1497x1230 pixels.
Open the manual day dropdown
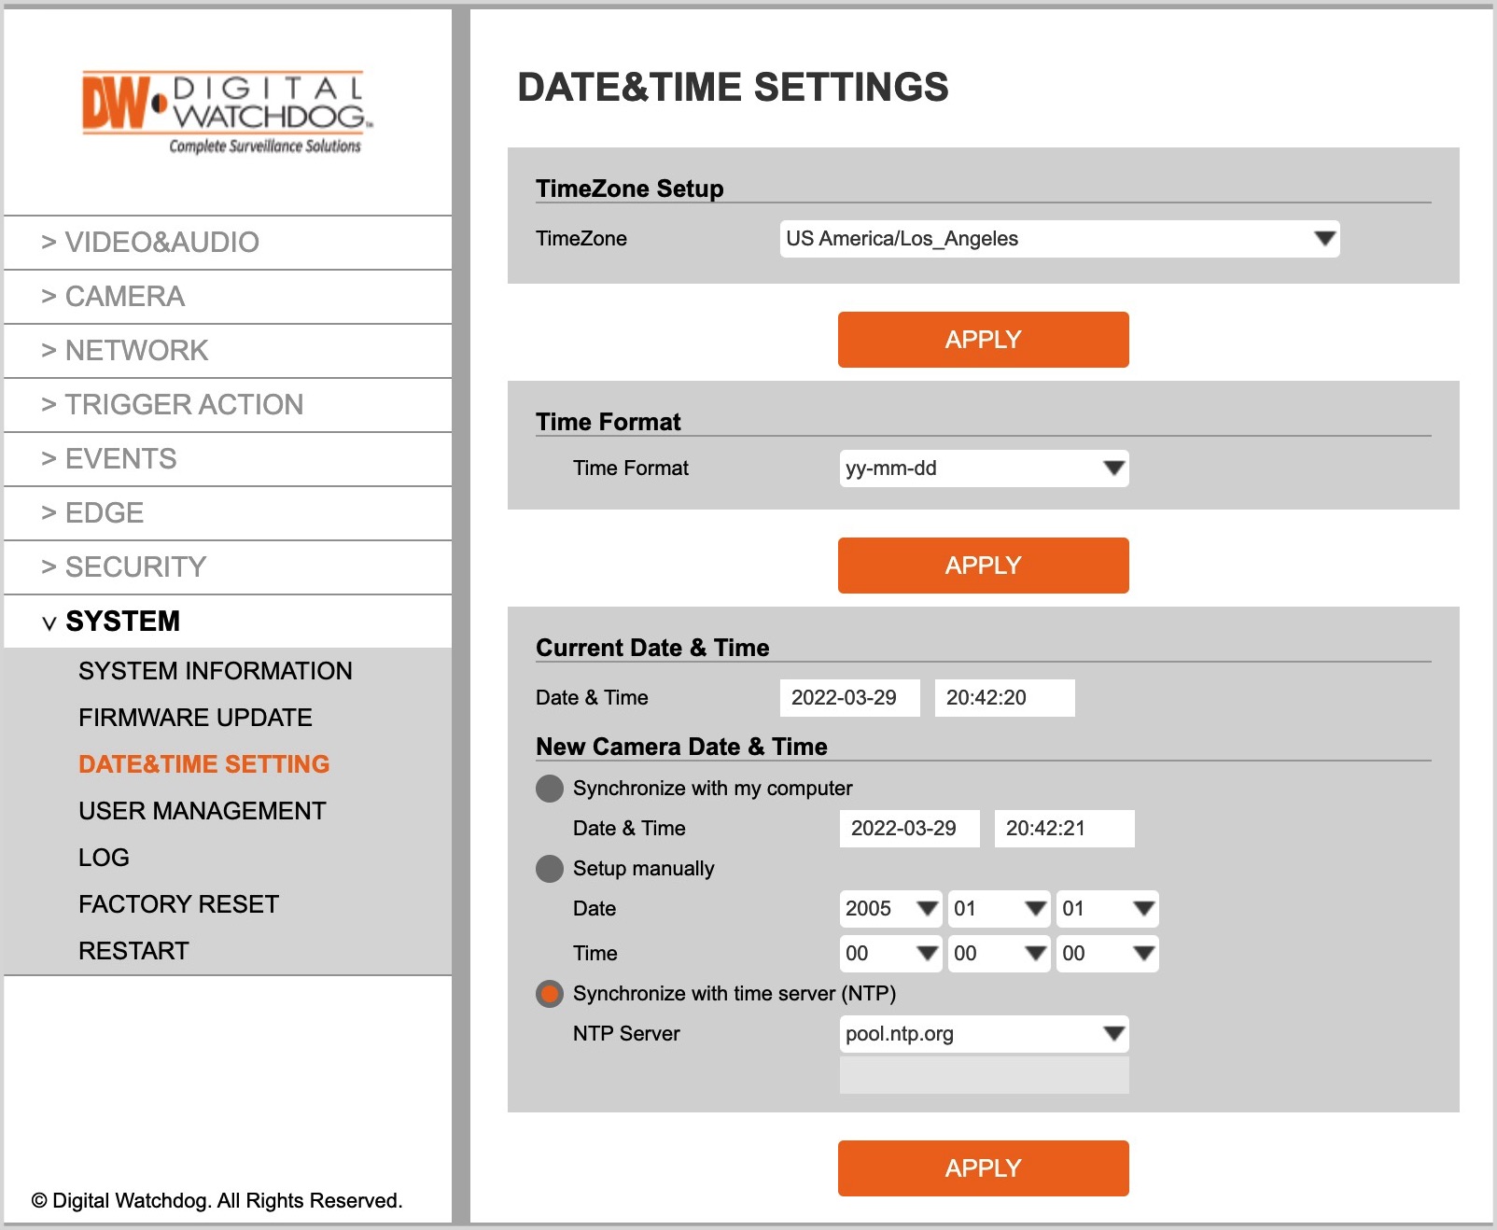[1107, 909]
